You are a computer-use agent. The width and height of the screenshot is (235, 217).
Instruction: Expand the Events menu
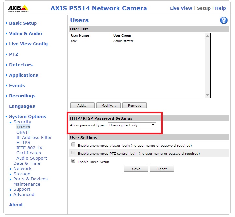tap(17, 85)
